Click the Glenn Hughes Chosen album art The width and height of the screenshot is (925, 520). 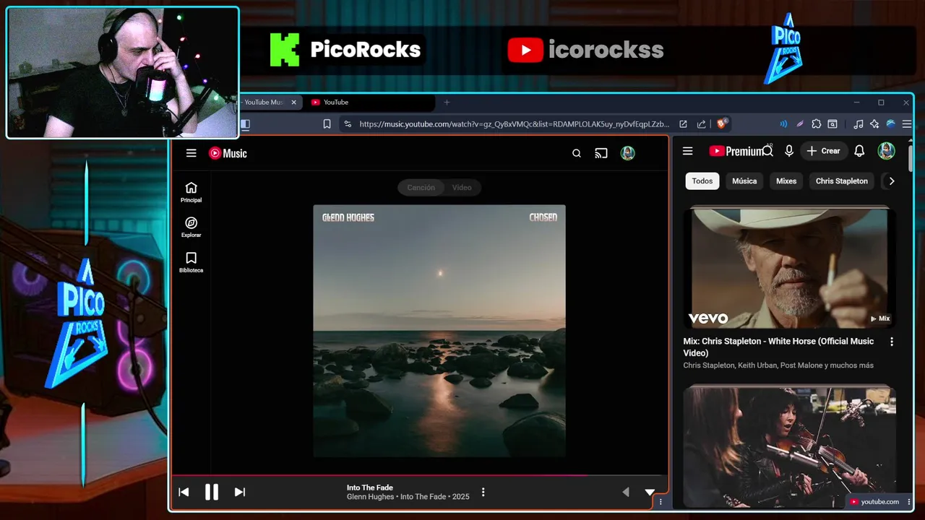[439, 331]
